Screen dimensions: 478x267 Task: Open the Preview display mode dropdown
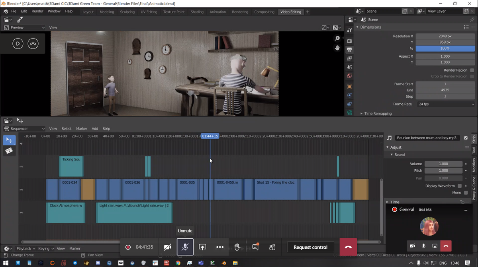point(24,27)
